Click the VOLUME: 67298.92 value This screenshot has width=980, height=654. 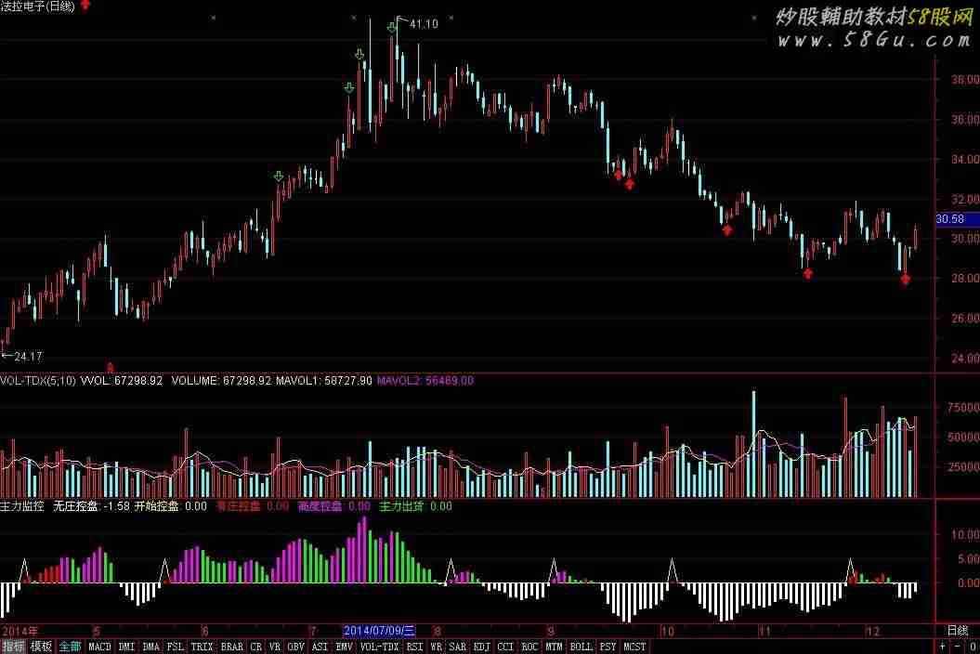tap(221, 381)
